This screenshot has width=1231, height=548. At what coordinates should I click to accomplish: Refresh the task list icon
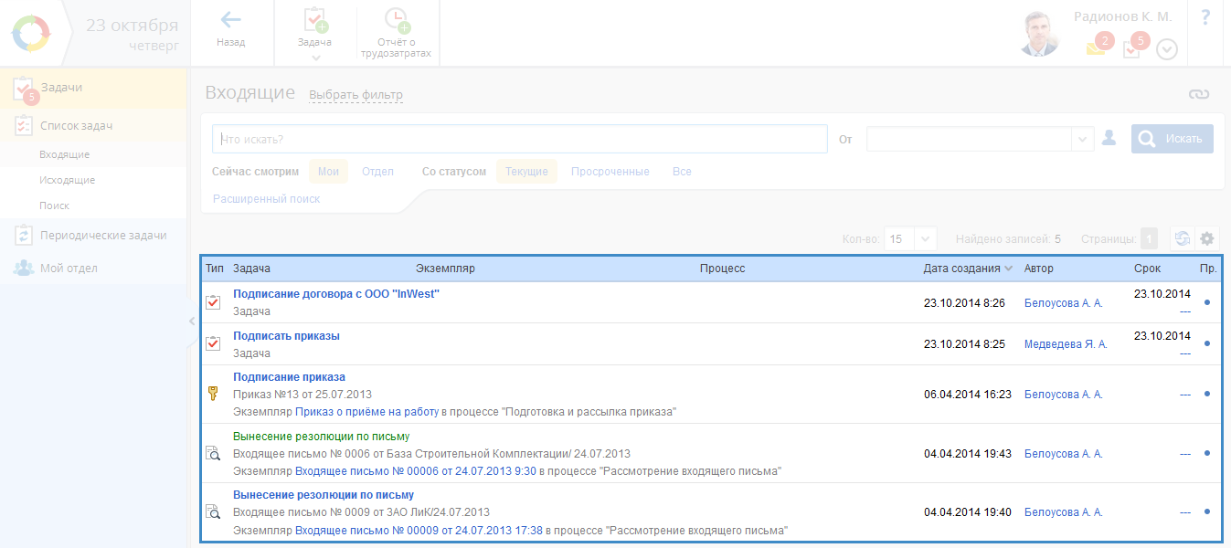pos(1182,238)
